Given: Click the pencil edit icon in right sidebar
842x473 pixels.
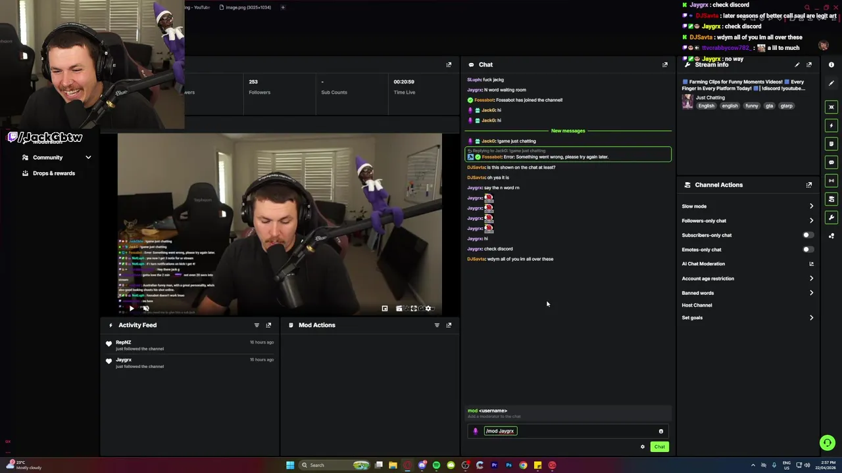Looking at the screenshot, I should pyautogui.click(x=831, y=83).
